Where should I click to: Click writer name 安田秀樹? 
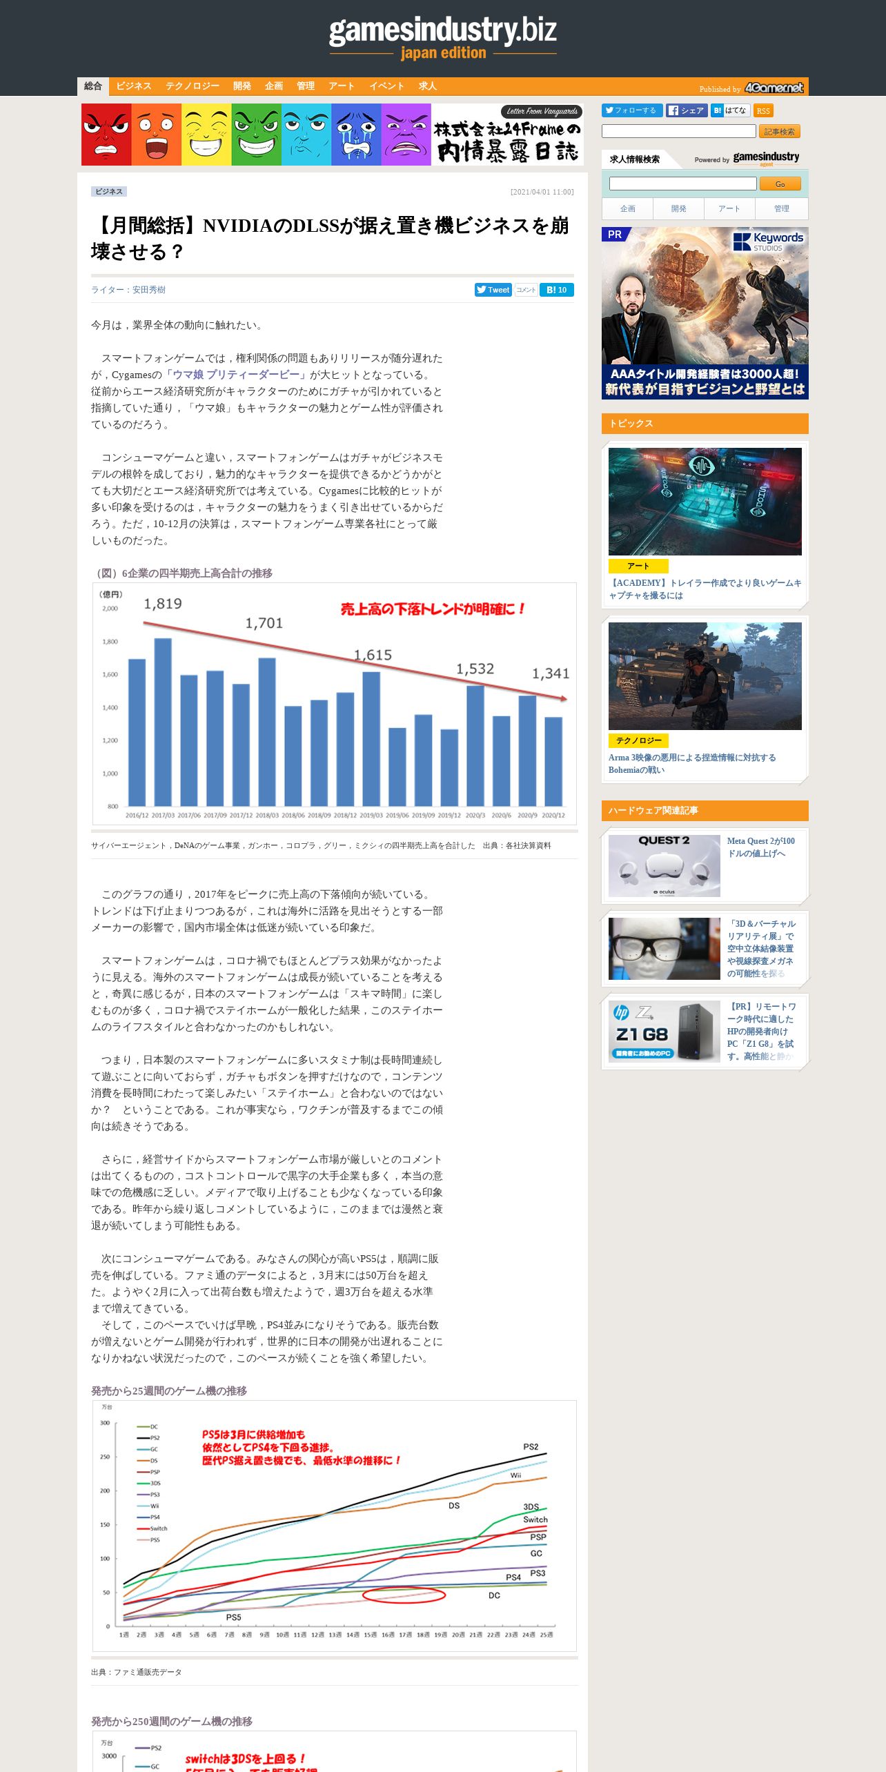[x=149, y=290]
